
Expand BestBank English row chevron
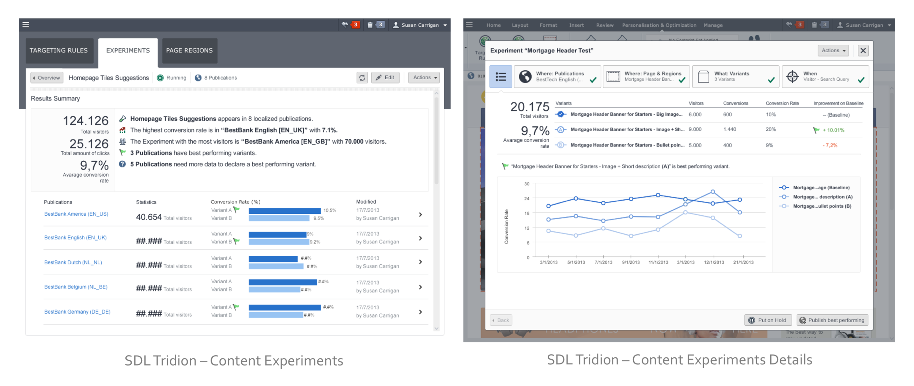(420, 238)
